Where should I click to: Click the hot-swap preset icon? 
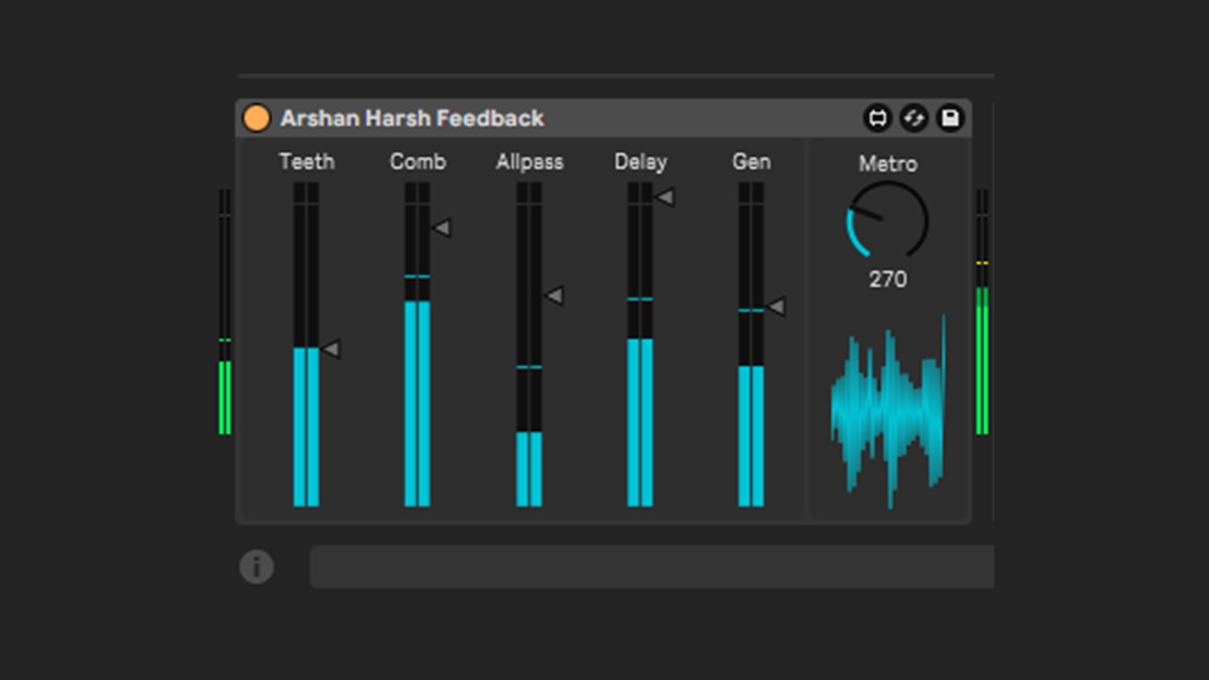914,118
